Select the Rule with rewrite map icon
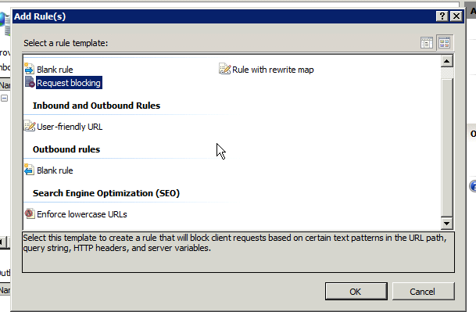The width and height of the screenshot is (476, 312). pyautogui.click(x=224, y=69)
